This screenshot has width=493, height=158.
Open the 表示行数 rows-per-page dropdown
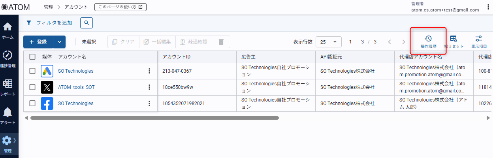tap(329, 42)
